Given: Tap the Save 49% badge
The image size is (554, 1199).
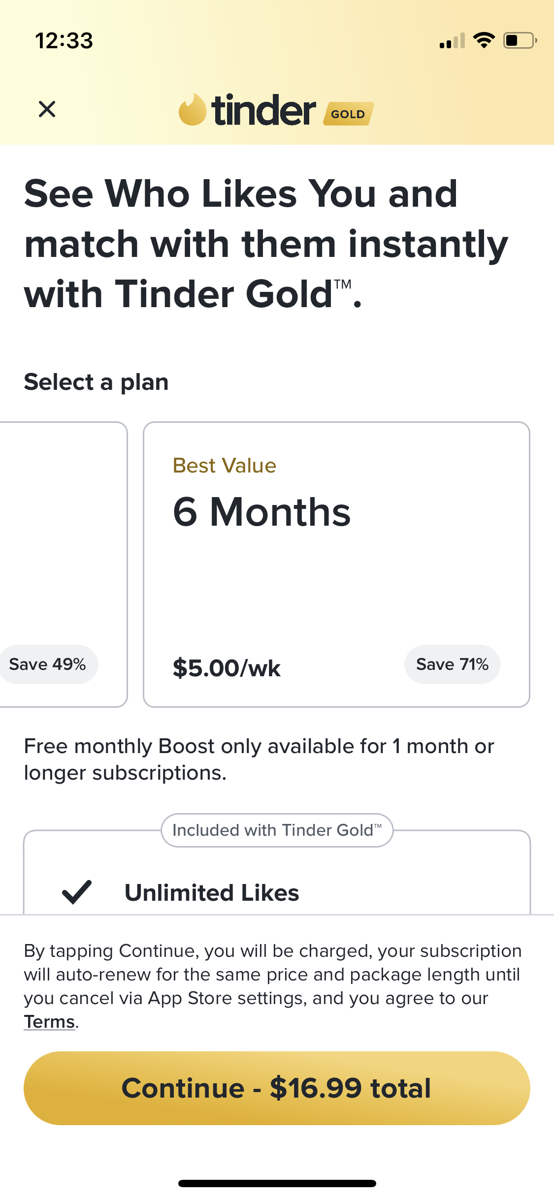Looking at the screenshot, I should (48, 664).
